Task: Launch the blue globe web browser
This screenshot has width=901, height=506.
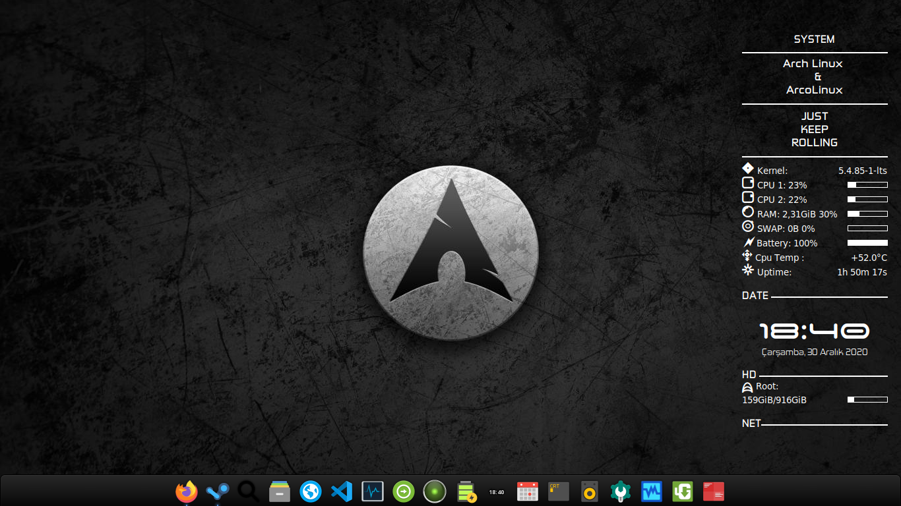Action: coord(311,492)
